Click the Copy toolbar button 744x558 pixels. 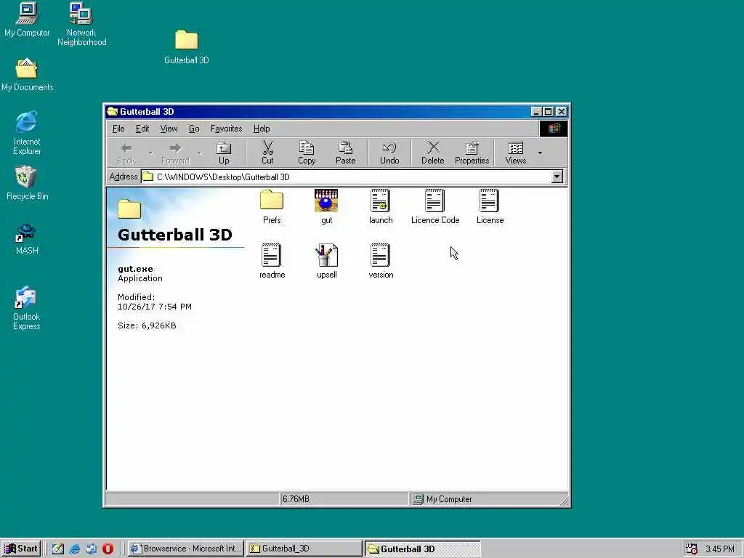tap(307, 153)
